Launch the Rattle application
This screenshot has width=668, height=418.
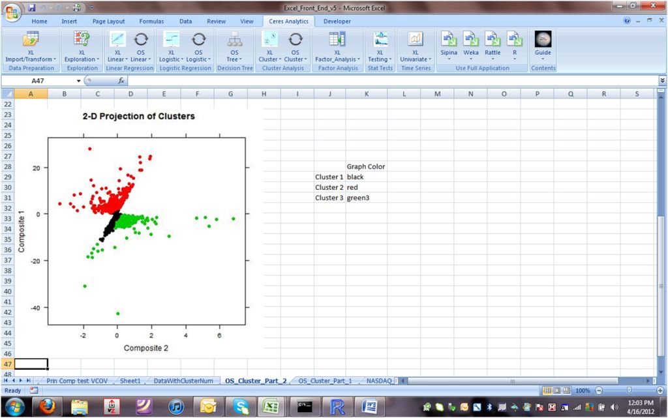493,45
